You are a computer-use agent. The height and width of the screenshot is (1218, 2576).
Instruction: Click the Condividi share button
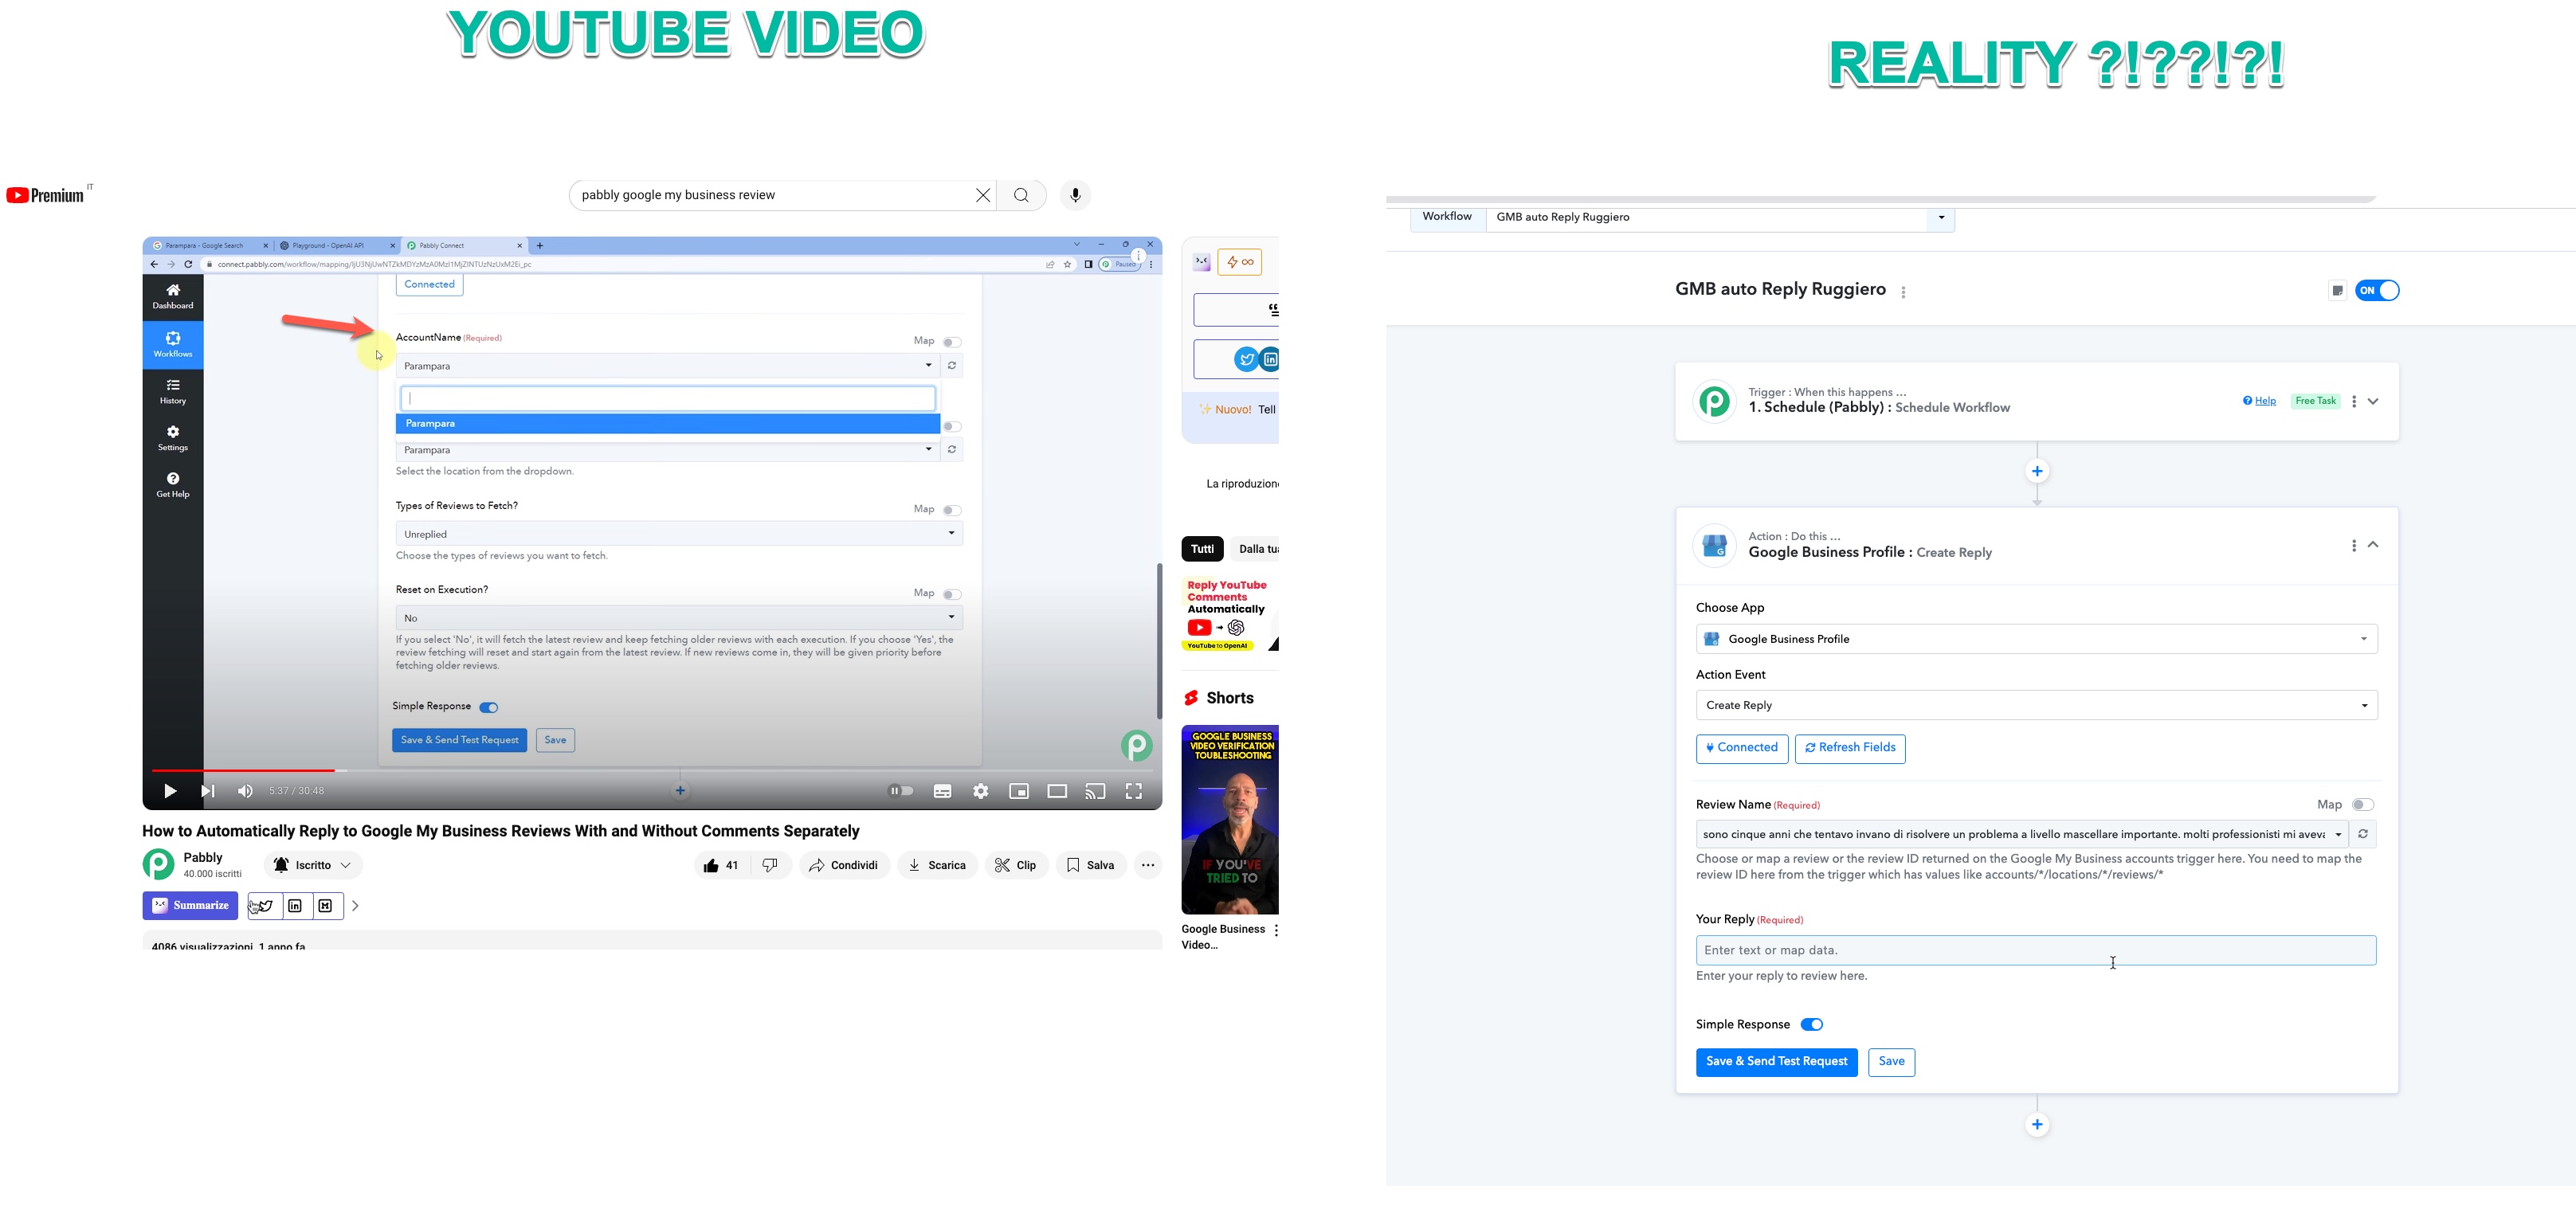click(845, 865)
